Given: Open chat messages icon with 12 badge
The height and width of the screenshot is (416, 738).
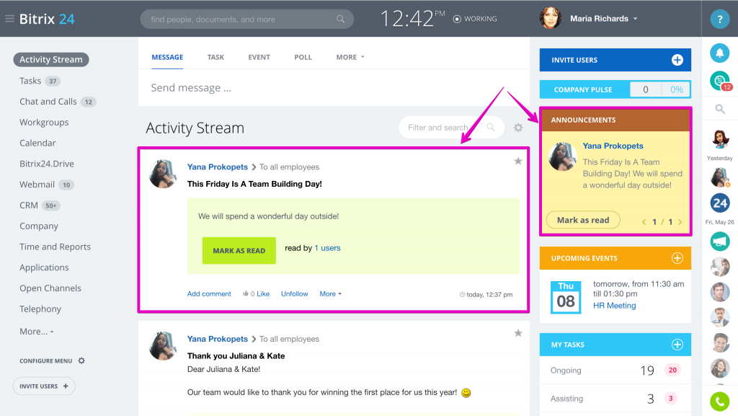Looking at the screenshot, I should (720, 81).
